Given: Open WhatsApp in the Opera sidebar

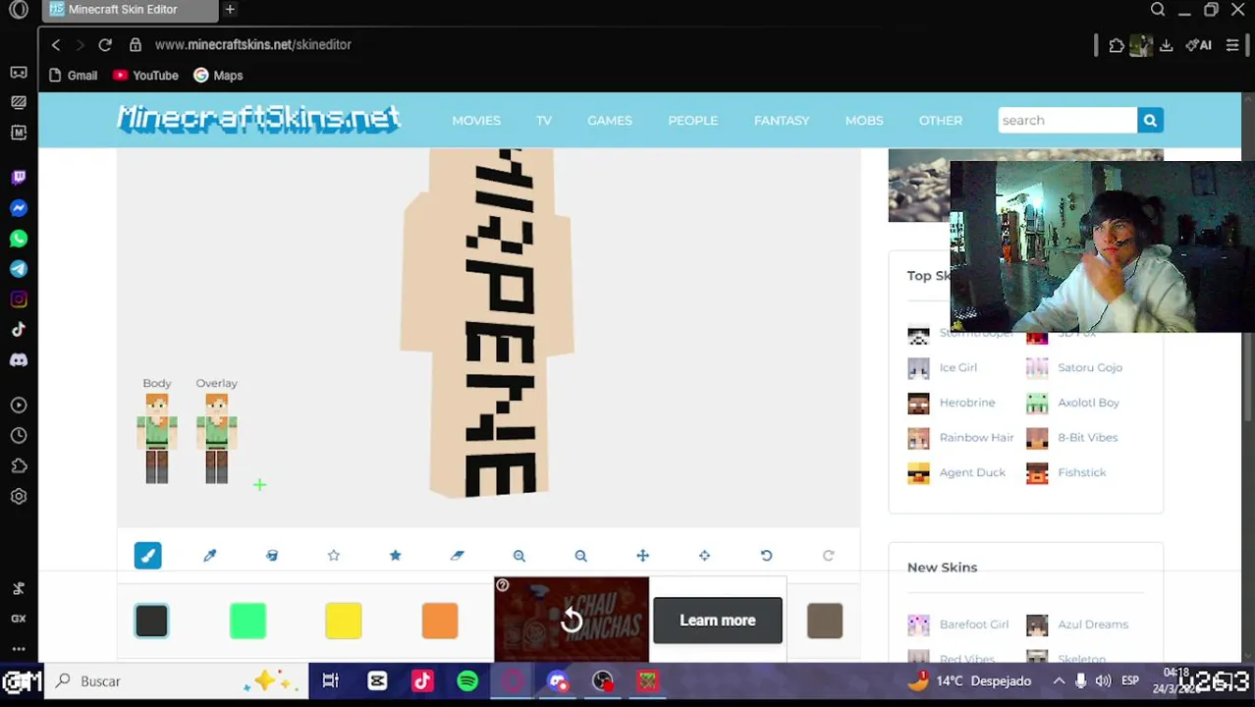Looking at the screenshot, I should 19,239.
